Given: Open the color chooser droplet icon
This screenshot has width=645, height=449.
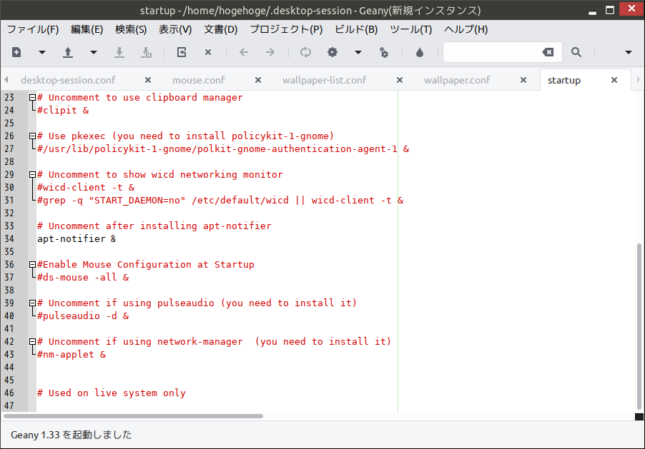Looking at the screenshot, I should [x=420, y=52].
